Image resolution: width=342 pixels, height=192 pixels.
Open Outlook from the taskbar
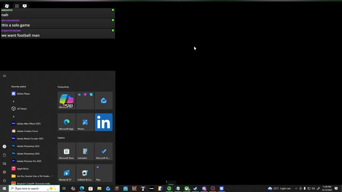pos(108,189)
